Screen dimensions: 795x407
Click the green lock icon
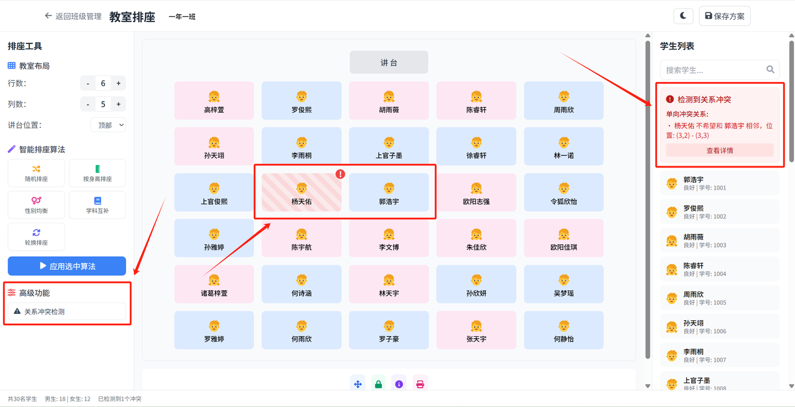(x=378, y=384)
